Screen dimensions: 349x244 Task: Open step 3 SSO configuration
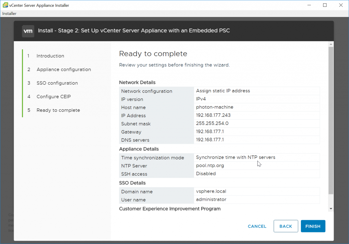57,83
